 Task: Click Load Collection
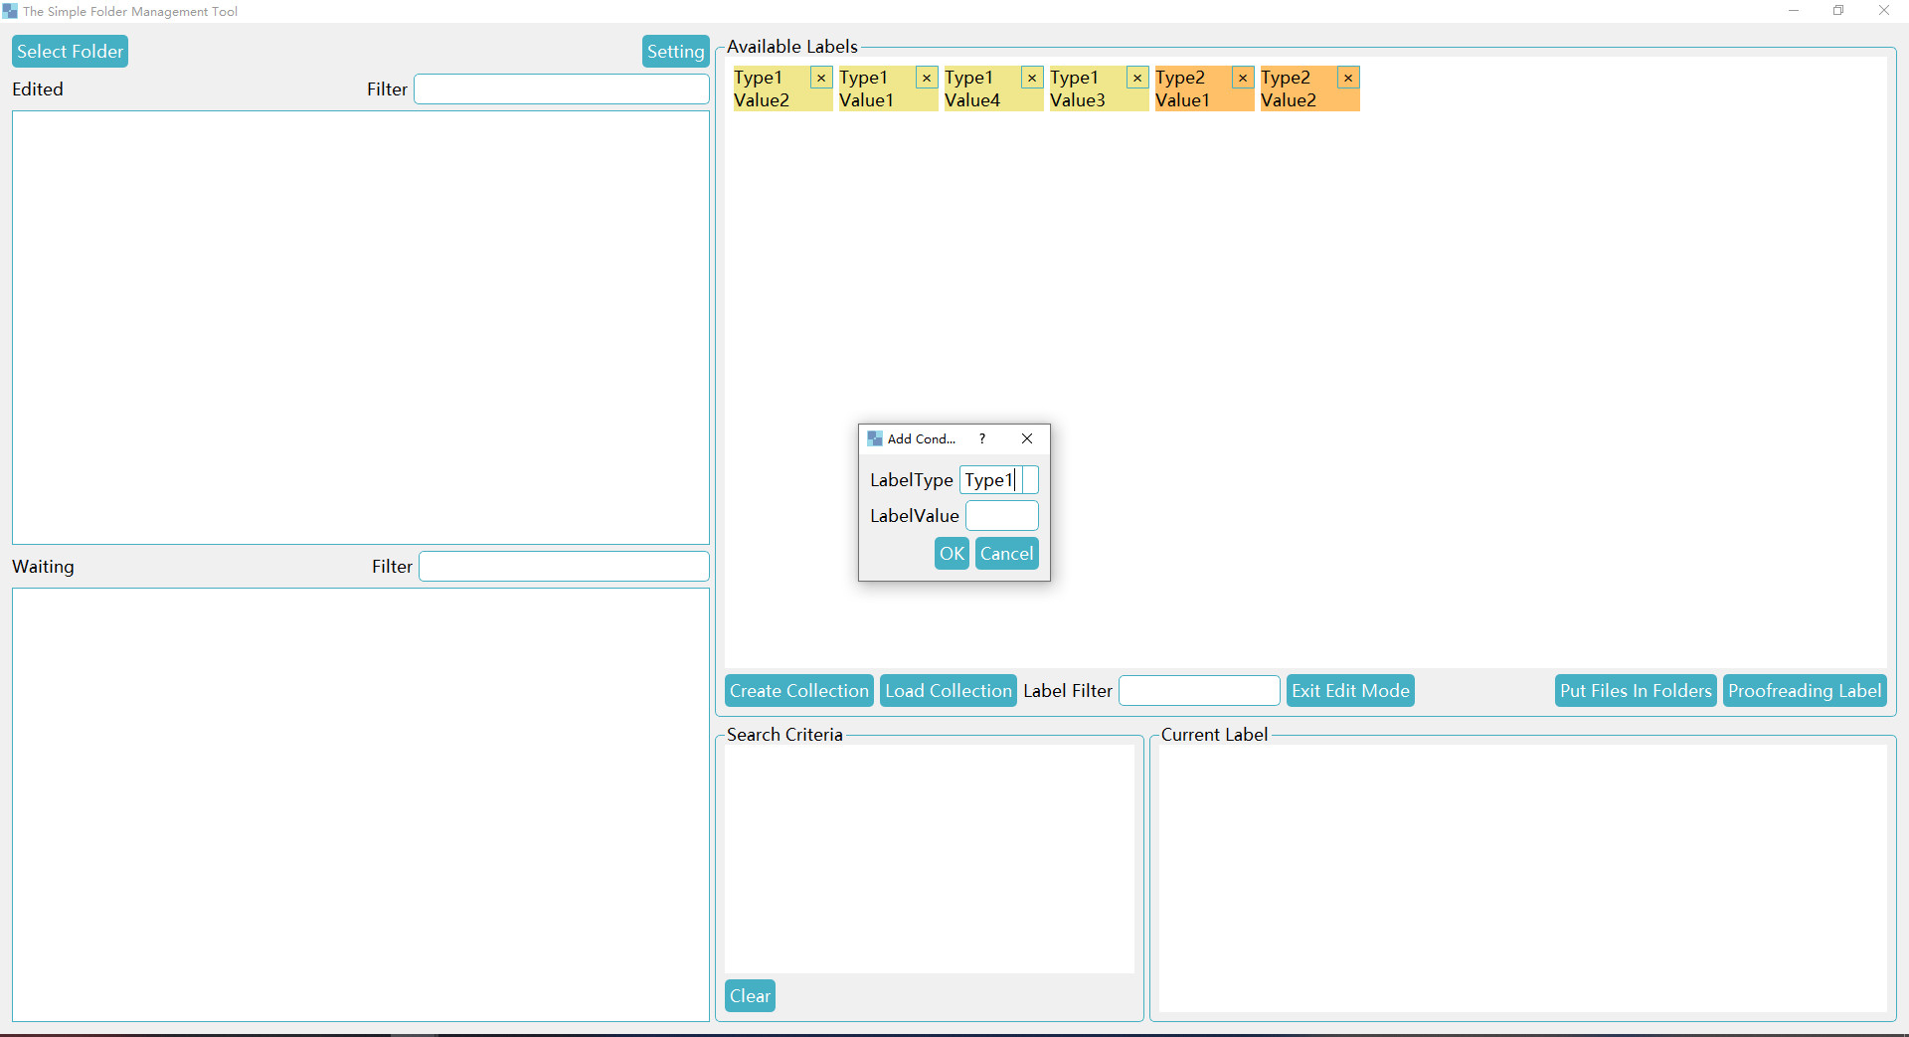pyautogui.click(x=948, y=690)
